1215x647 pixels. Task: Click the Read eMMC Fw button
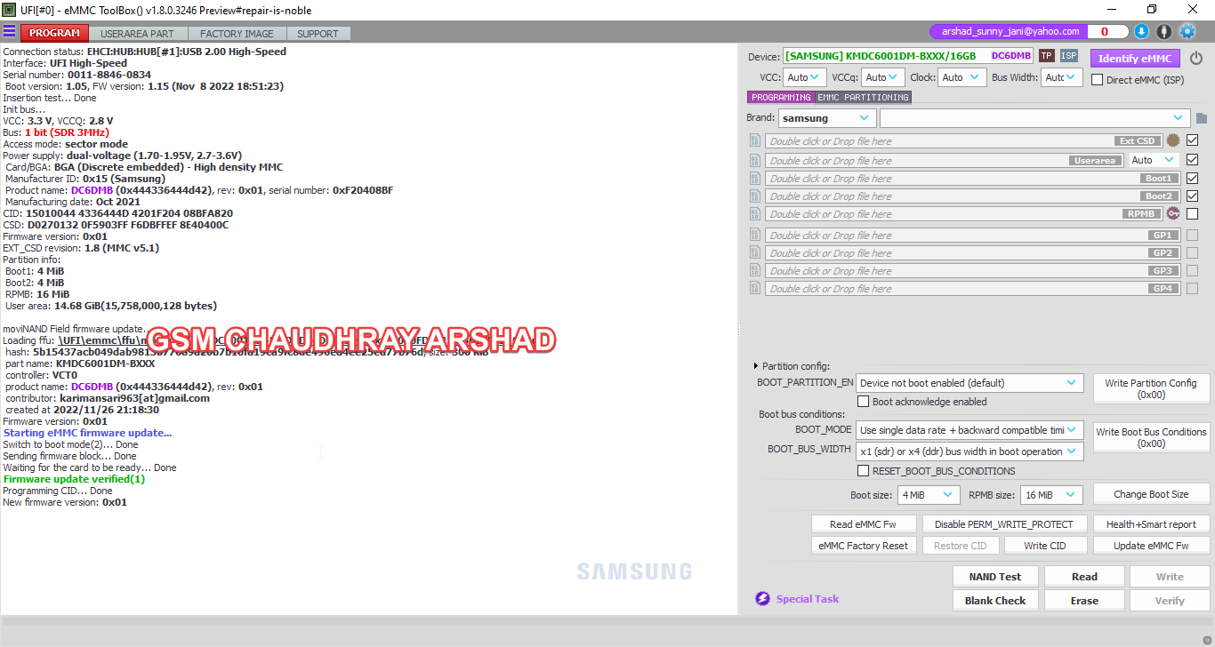(x=863, y=524)
